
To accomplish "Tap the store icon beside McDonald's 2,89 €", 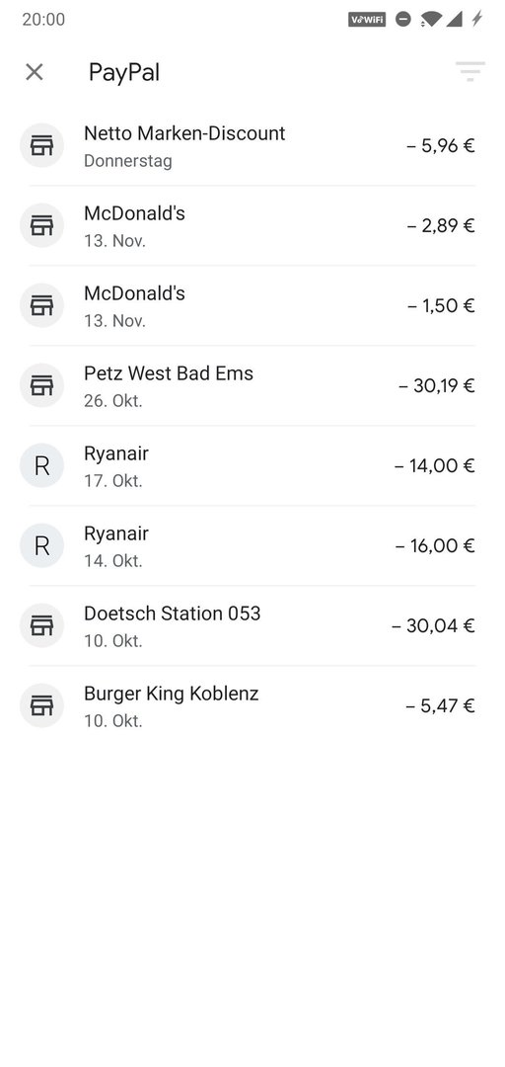I will [41, 225].
